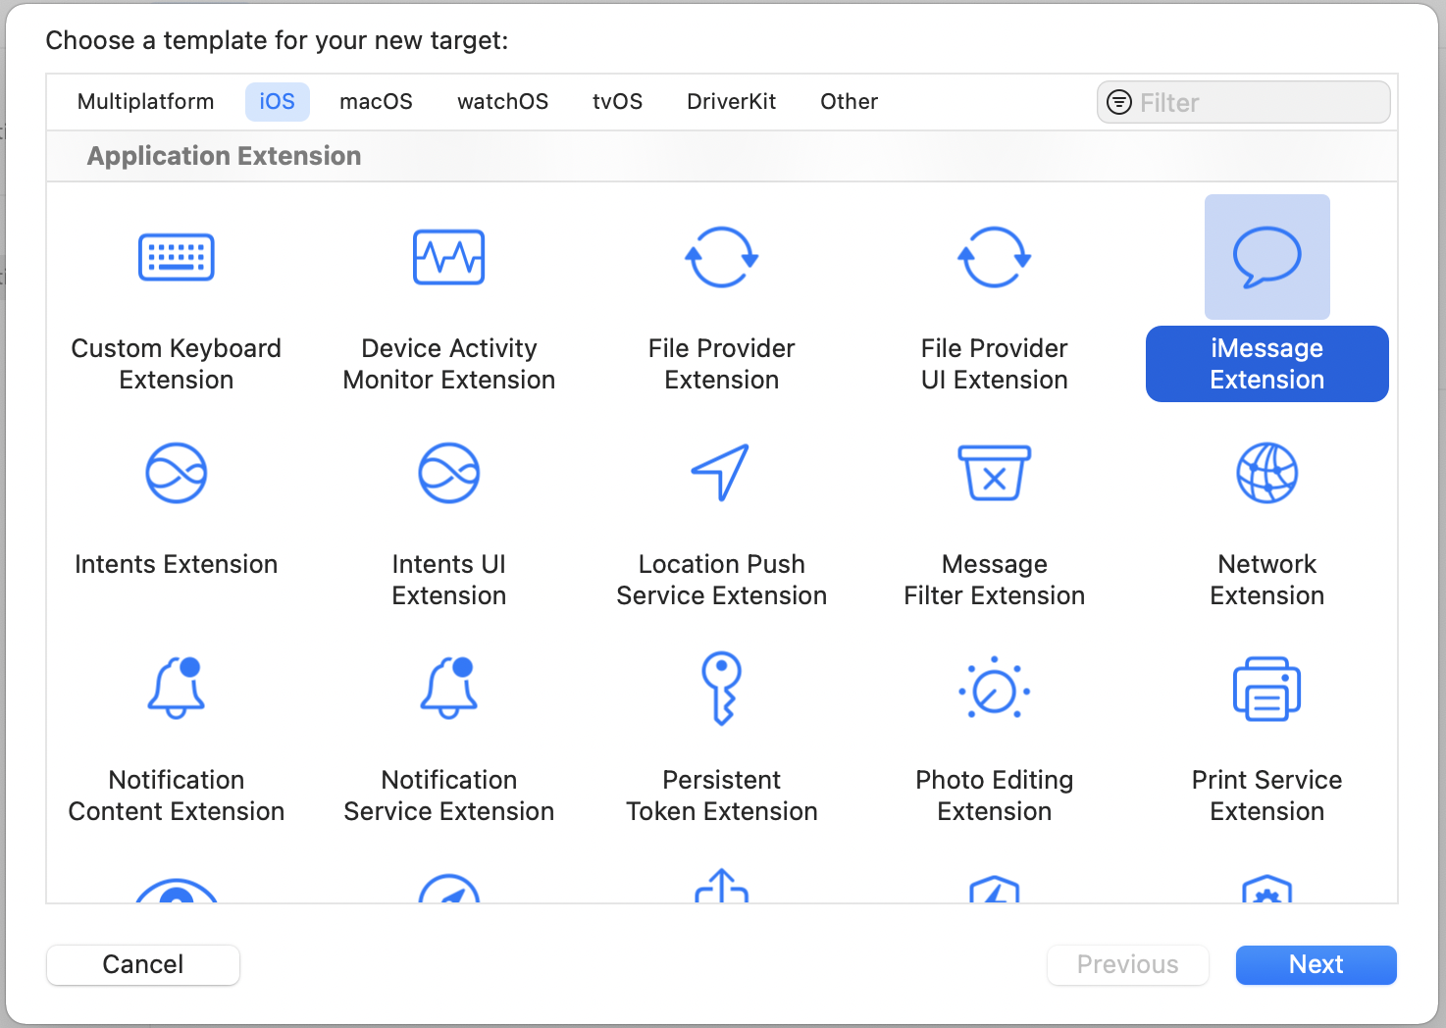Select the File Provider Extension template
Screen dimensions: 1446x1028
[x=721, y=258]
